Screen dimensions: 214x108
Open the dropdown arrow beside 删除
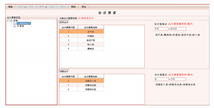click(46, 7)
